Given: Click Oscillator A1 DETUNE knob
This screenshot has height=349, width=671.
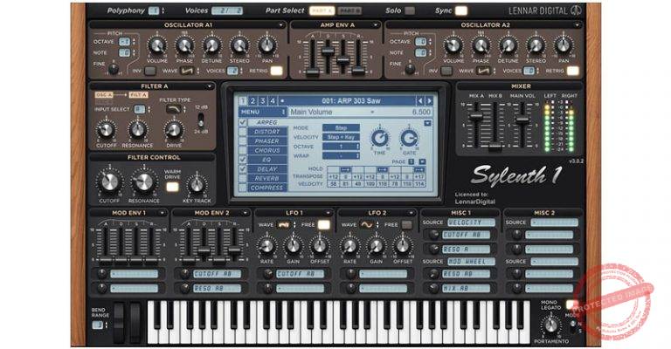Looking at the screenshot, I should [x=211, y=45].
